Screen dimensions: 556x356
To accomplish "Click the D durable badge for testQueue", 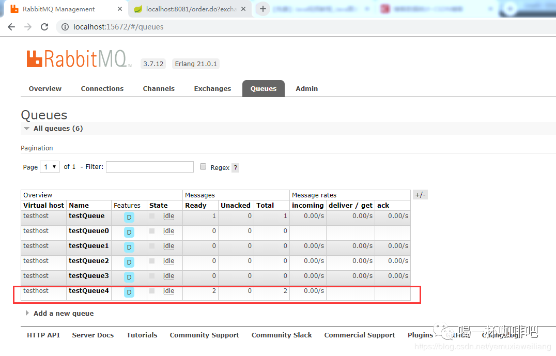I will (x=129, y=218).
